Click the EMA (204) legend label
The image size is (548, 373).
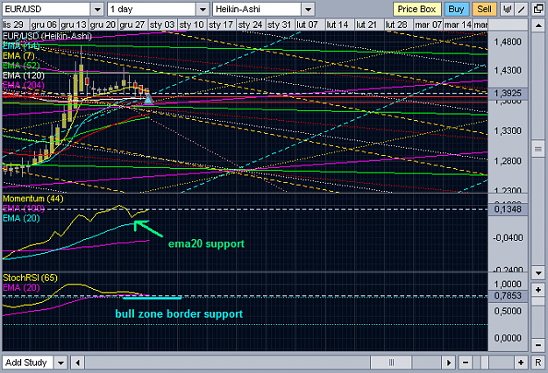click(x=24, y=85)
